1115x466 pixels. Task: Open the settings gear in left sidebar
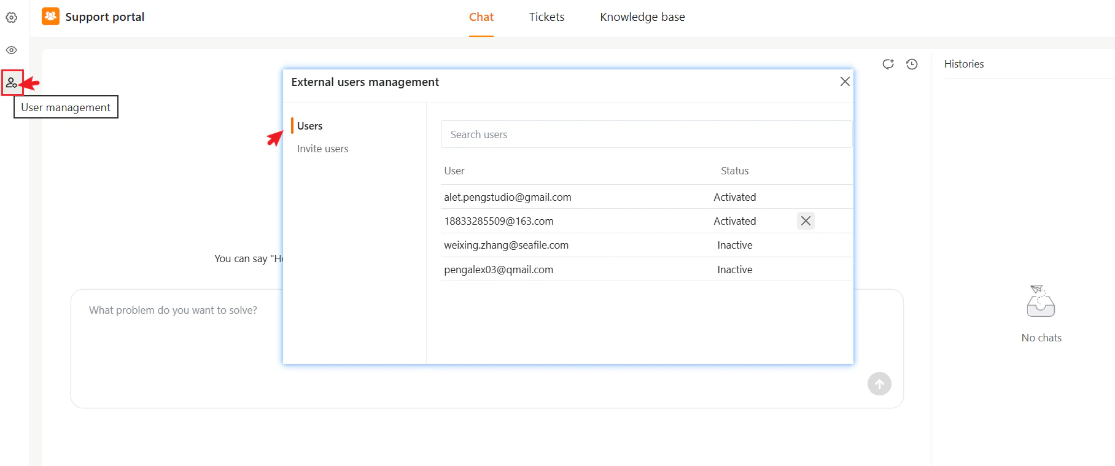click(x=11, y=18)
